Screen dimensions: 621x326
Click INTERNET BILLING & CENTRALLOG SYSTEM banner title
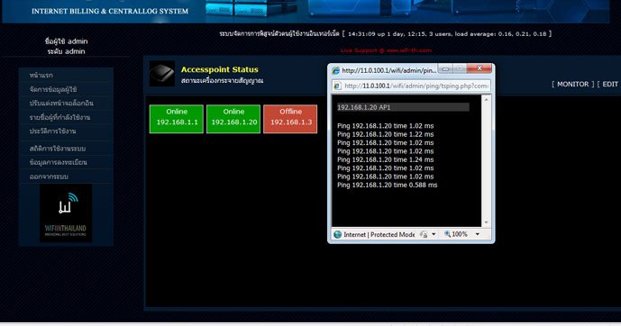[110, 11]
